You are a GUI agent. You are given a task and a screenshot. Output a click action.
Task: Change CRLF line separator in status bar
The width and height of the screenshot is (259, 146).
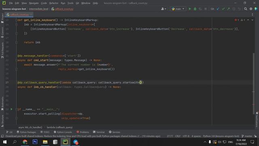click(178, 136)
